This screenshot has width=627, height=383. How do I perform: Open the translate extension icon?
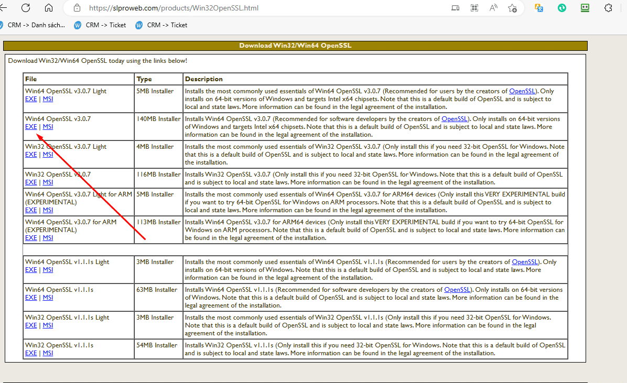[539, 8]
